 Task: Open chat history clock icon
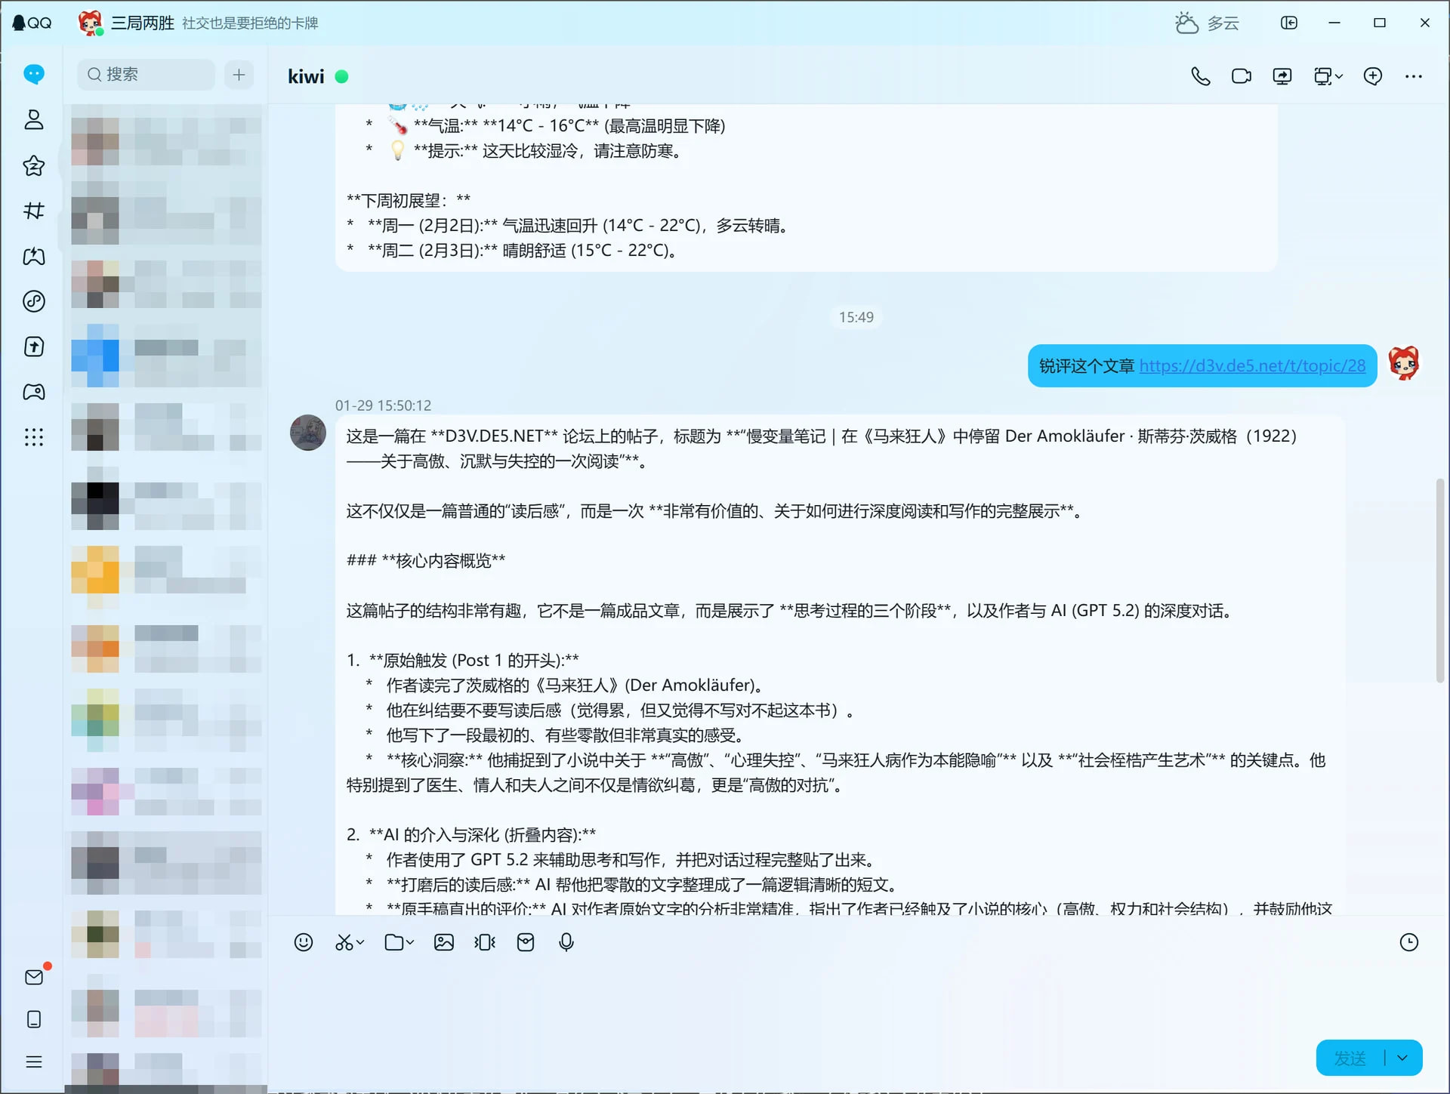pyautogui.click(x=1408, y=942)
